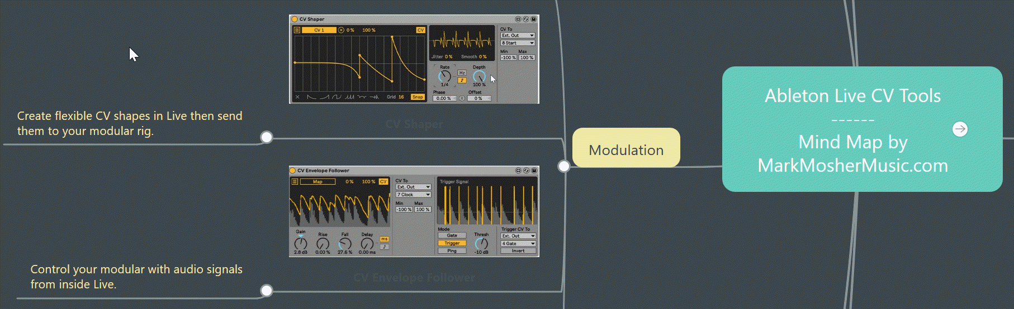Screen dimensions: 1014x309
Task: Click the Phase value field in CV Shaper
Action: (444, 98)
